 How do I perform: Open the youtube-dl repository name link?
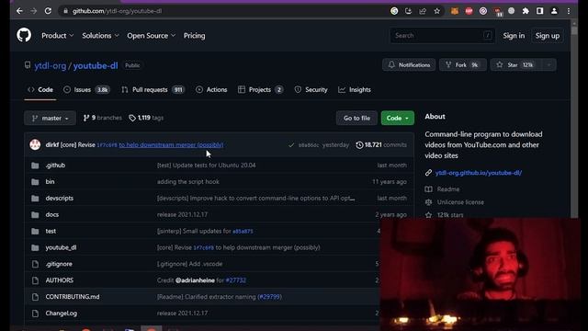(96, 65)
